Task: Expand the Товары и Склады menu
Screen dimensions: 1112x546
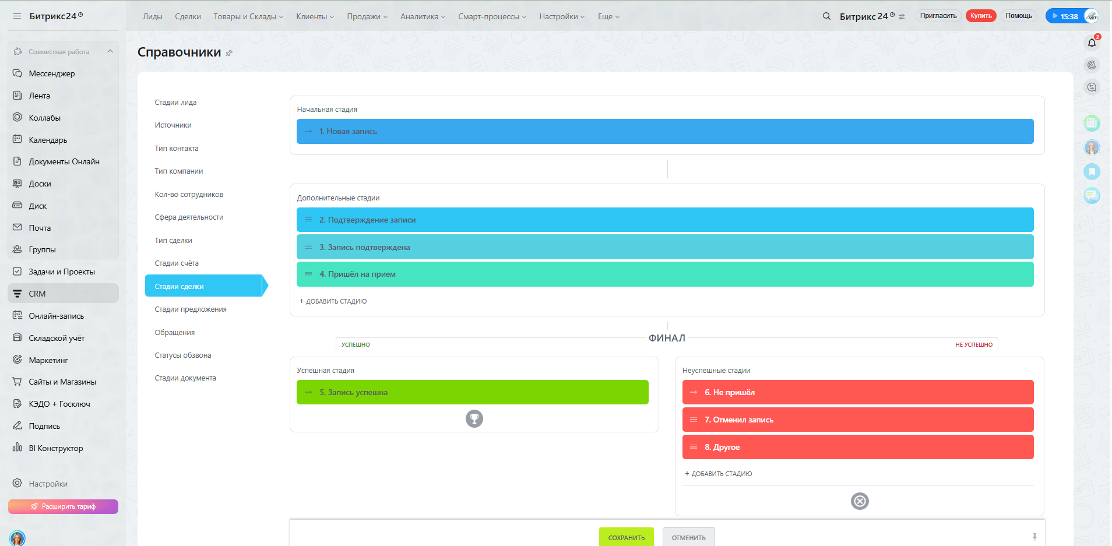Action: pyautogui.click(x=248, y=16)
